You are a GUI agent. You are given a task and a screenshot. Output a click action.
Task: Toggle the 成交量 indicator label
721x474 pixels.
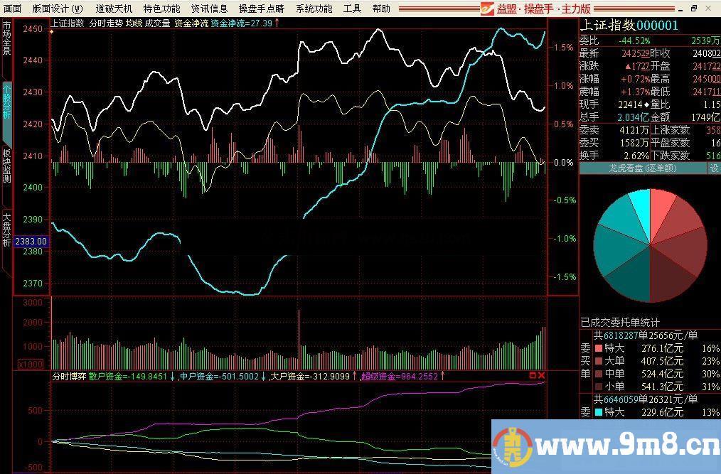157,23
